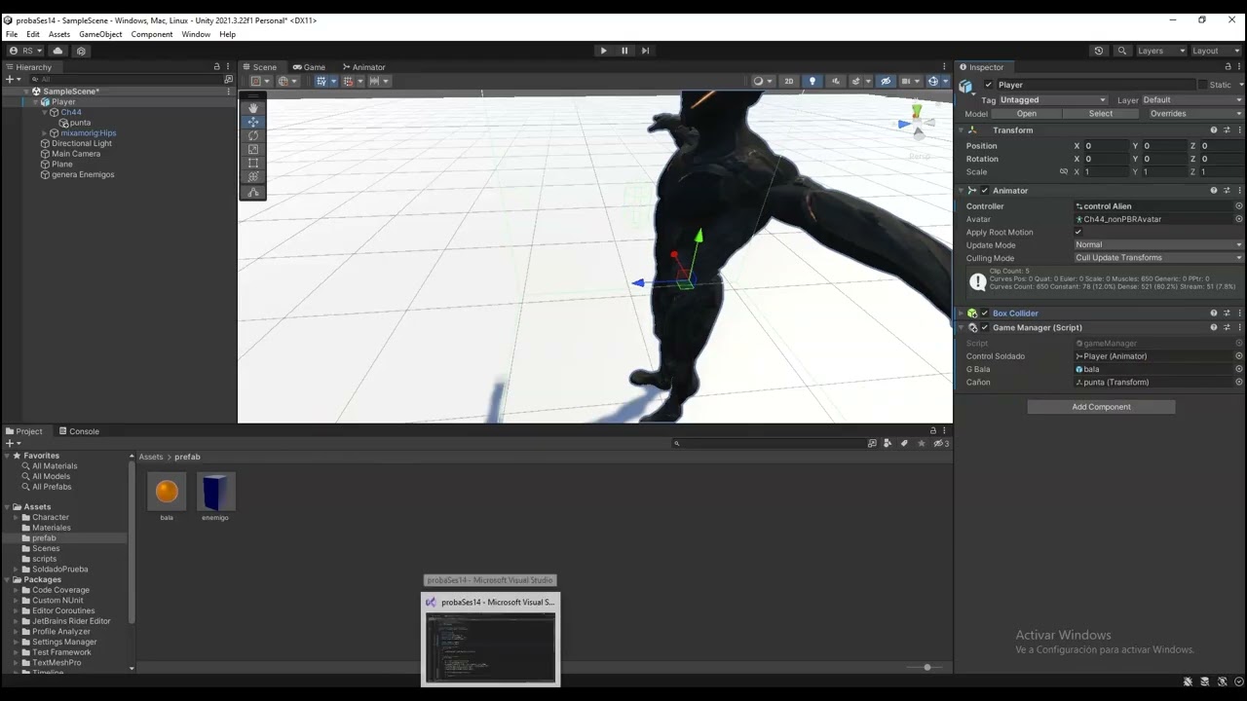This screenshot has height=701, width=1247.
Task: Toggle Player active checkbox in Inspector
Action: (x=988, y=85)
